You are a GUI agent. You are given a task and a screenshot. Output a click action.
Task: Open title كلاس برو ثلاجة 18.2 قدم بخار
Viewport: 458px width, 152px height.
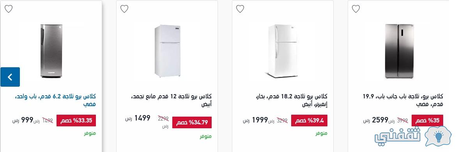click(291, 100)
